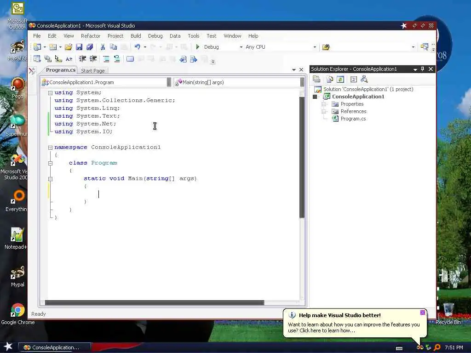The height and width of the screenshot is (353, 471).
Task: Click the Help make Visual Studio better balloon
Action: [355, 323]
